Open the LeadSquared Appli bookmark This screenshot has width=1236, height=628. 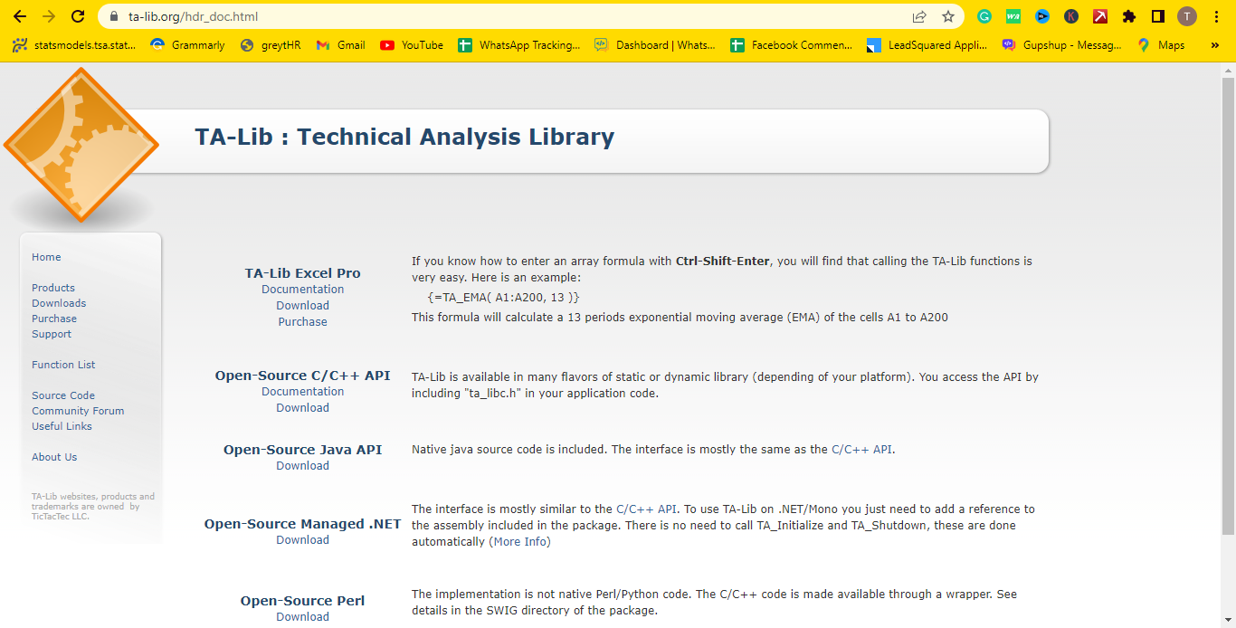point(927,45)
